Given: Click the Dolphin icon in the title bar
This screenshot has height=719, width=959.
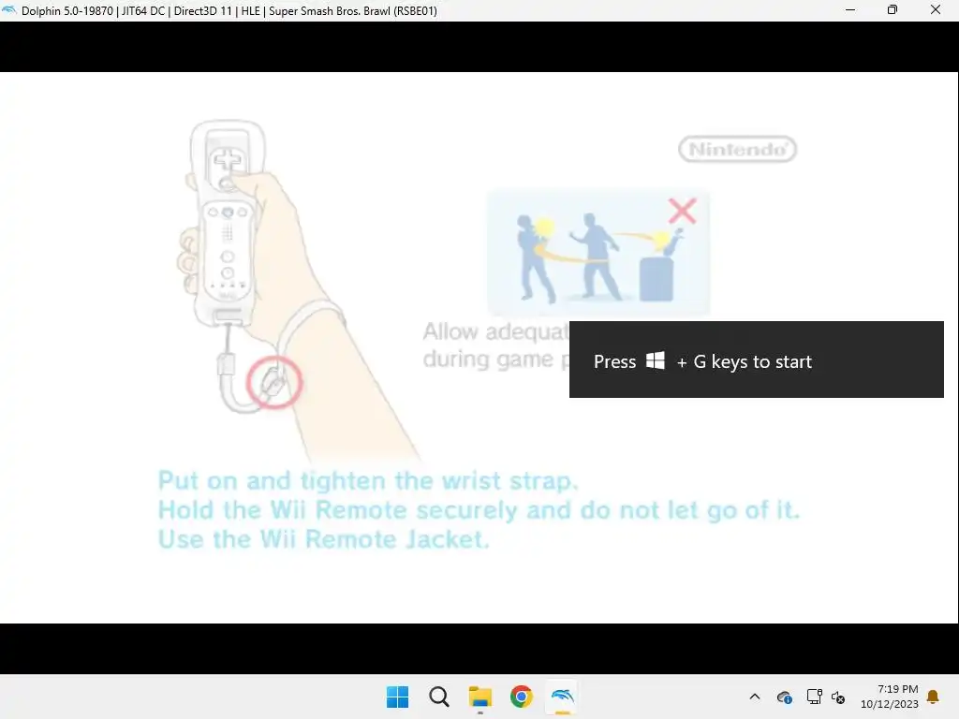Looking at the screenshot, I should (x=9, y=10).
